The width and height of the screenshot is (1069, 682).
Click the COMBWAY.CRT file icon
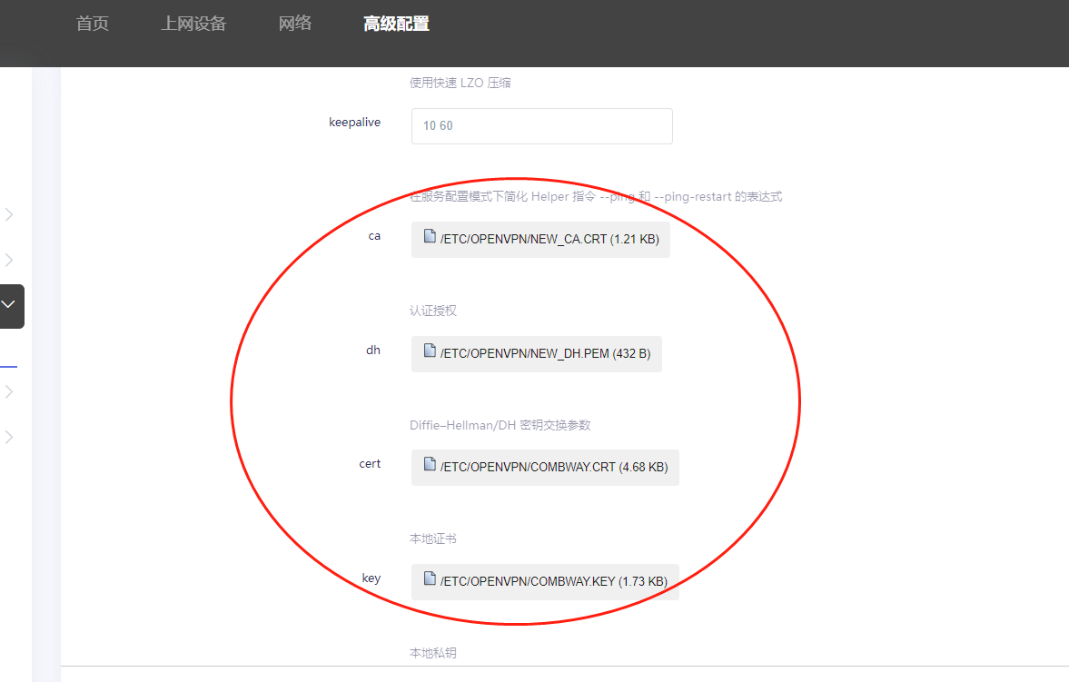tap(431, 465)
